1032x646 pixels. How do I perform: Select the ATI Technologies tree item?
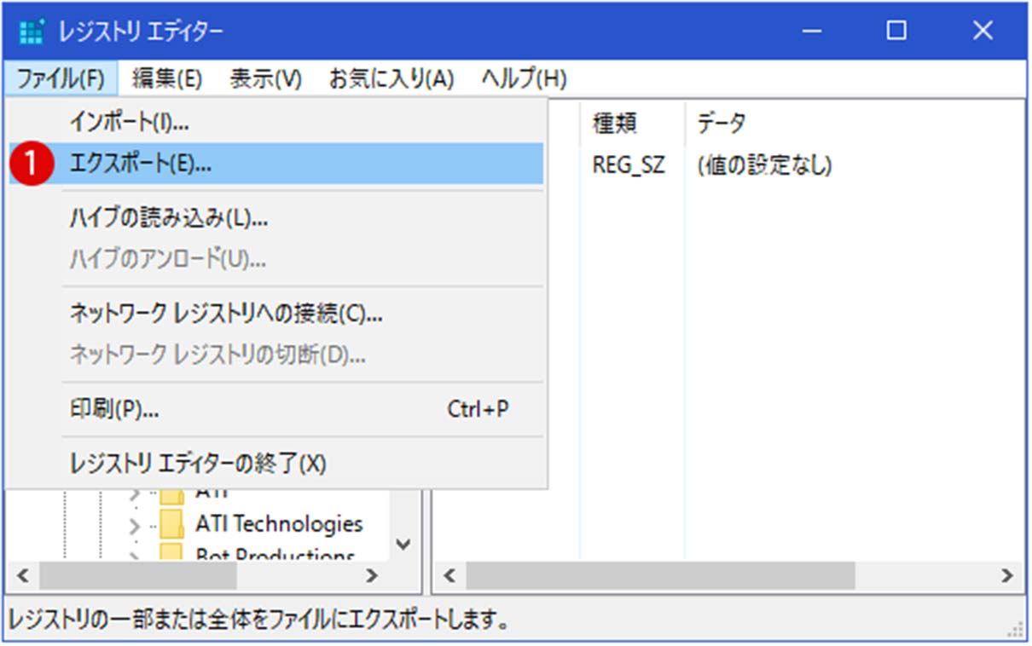(279, 522)
